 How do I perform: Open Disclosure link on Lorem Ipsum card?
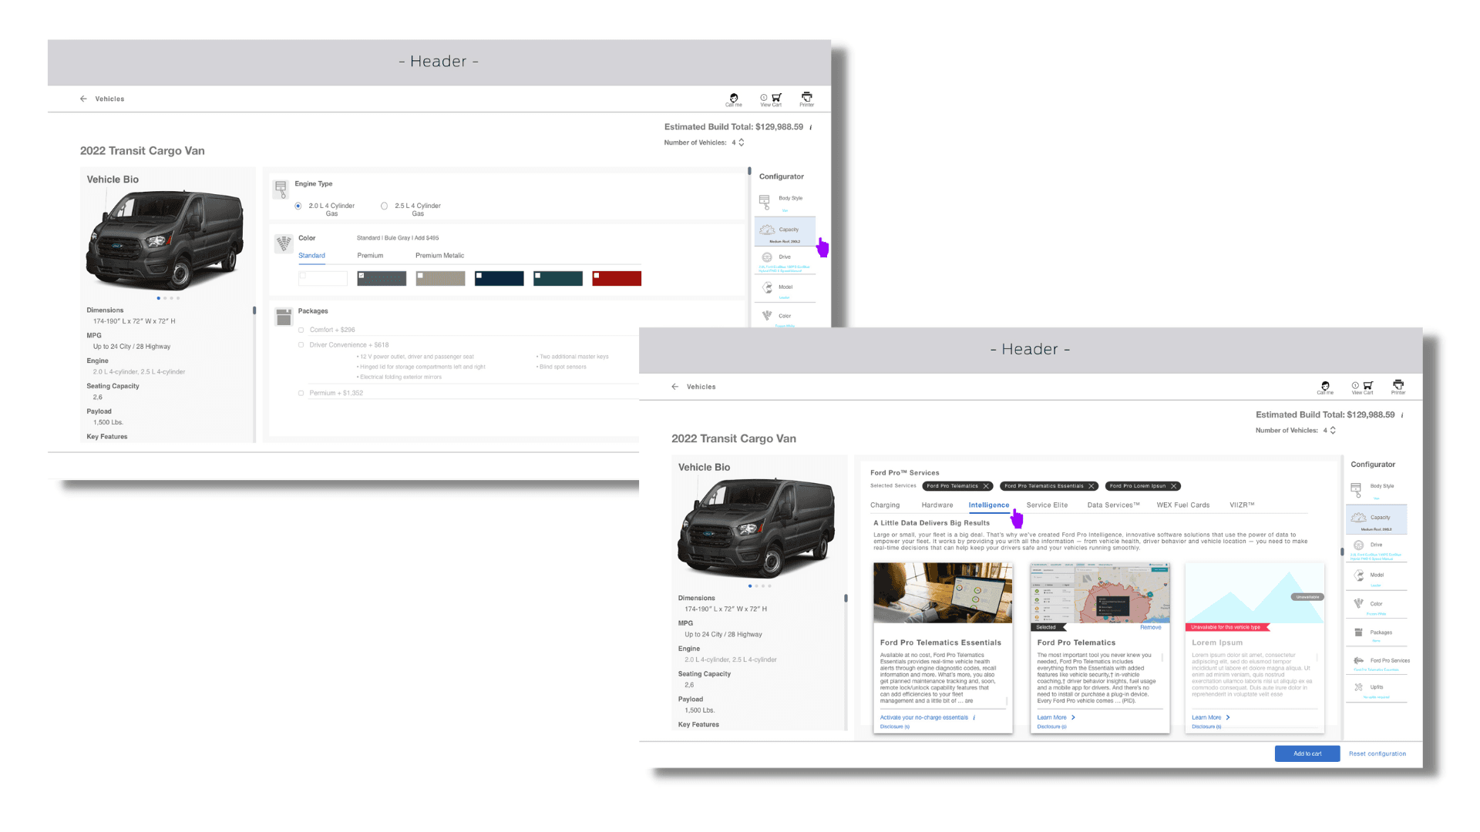coord(1206,727)
